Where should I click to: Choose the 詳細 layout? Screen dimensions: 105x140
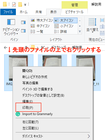click(60, 32)
